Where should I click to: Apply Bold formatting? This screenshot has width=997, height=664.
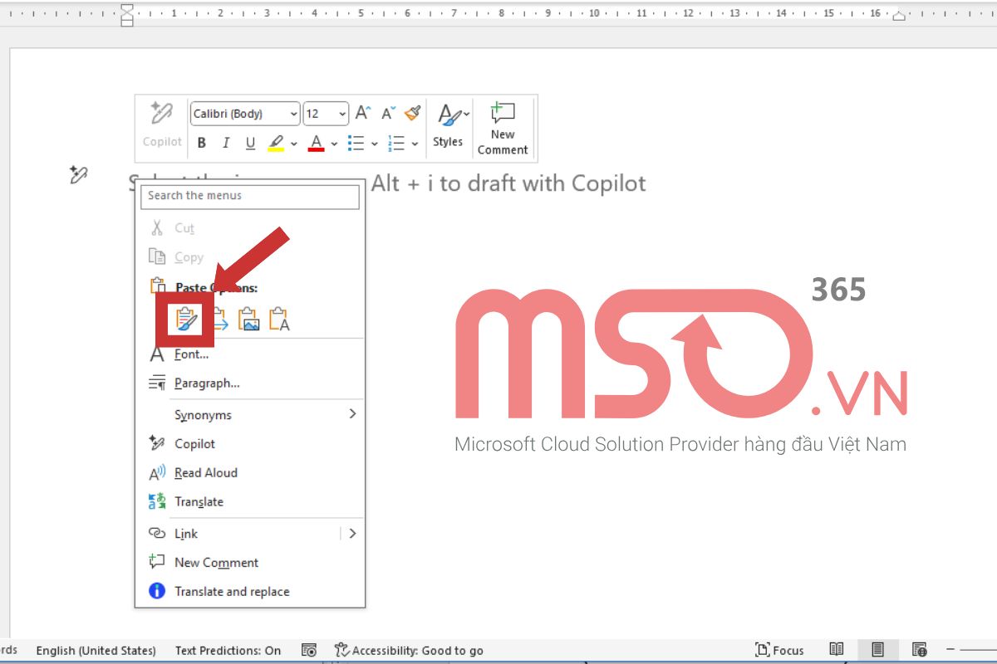(x=202, y=144)
